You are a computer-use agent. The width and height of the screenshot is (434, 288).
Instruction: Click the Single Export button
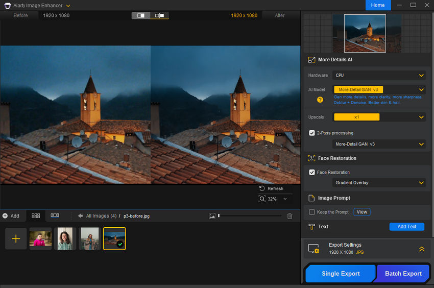[x=341, y=274]
